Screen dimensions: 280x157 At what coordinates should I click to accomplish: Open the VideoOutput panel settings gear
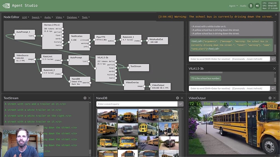point(270,98)
